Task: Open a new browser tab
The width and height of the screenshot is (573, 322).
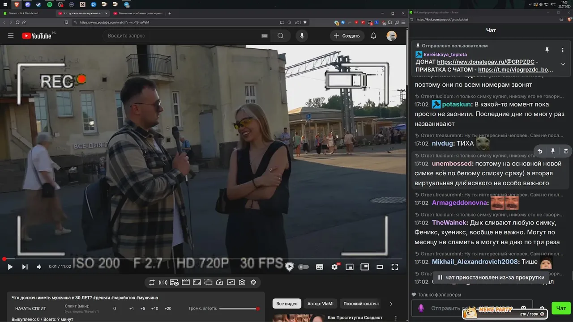Action: [170, 13]
